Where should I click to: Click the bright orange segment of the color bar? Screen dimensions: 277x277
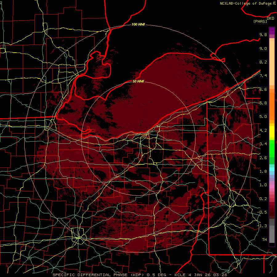click(272, 104)
